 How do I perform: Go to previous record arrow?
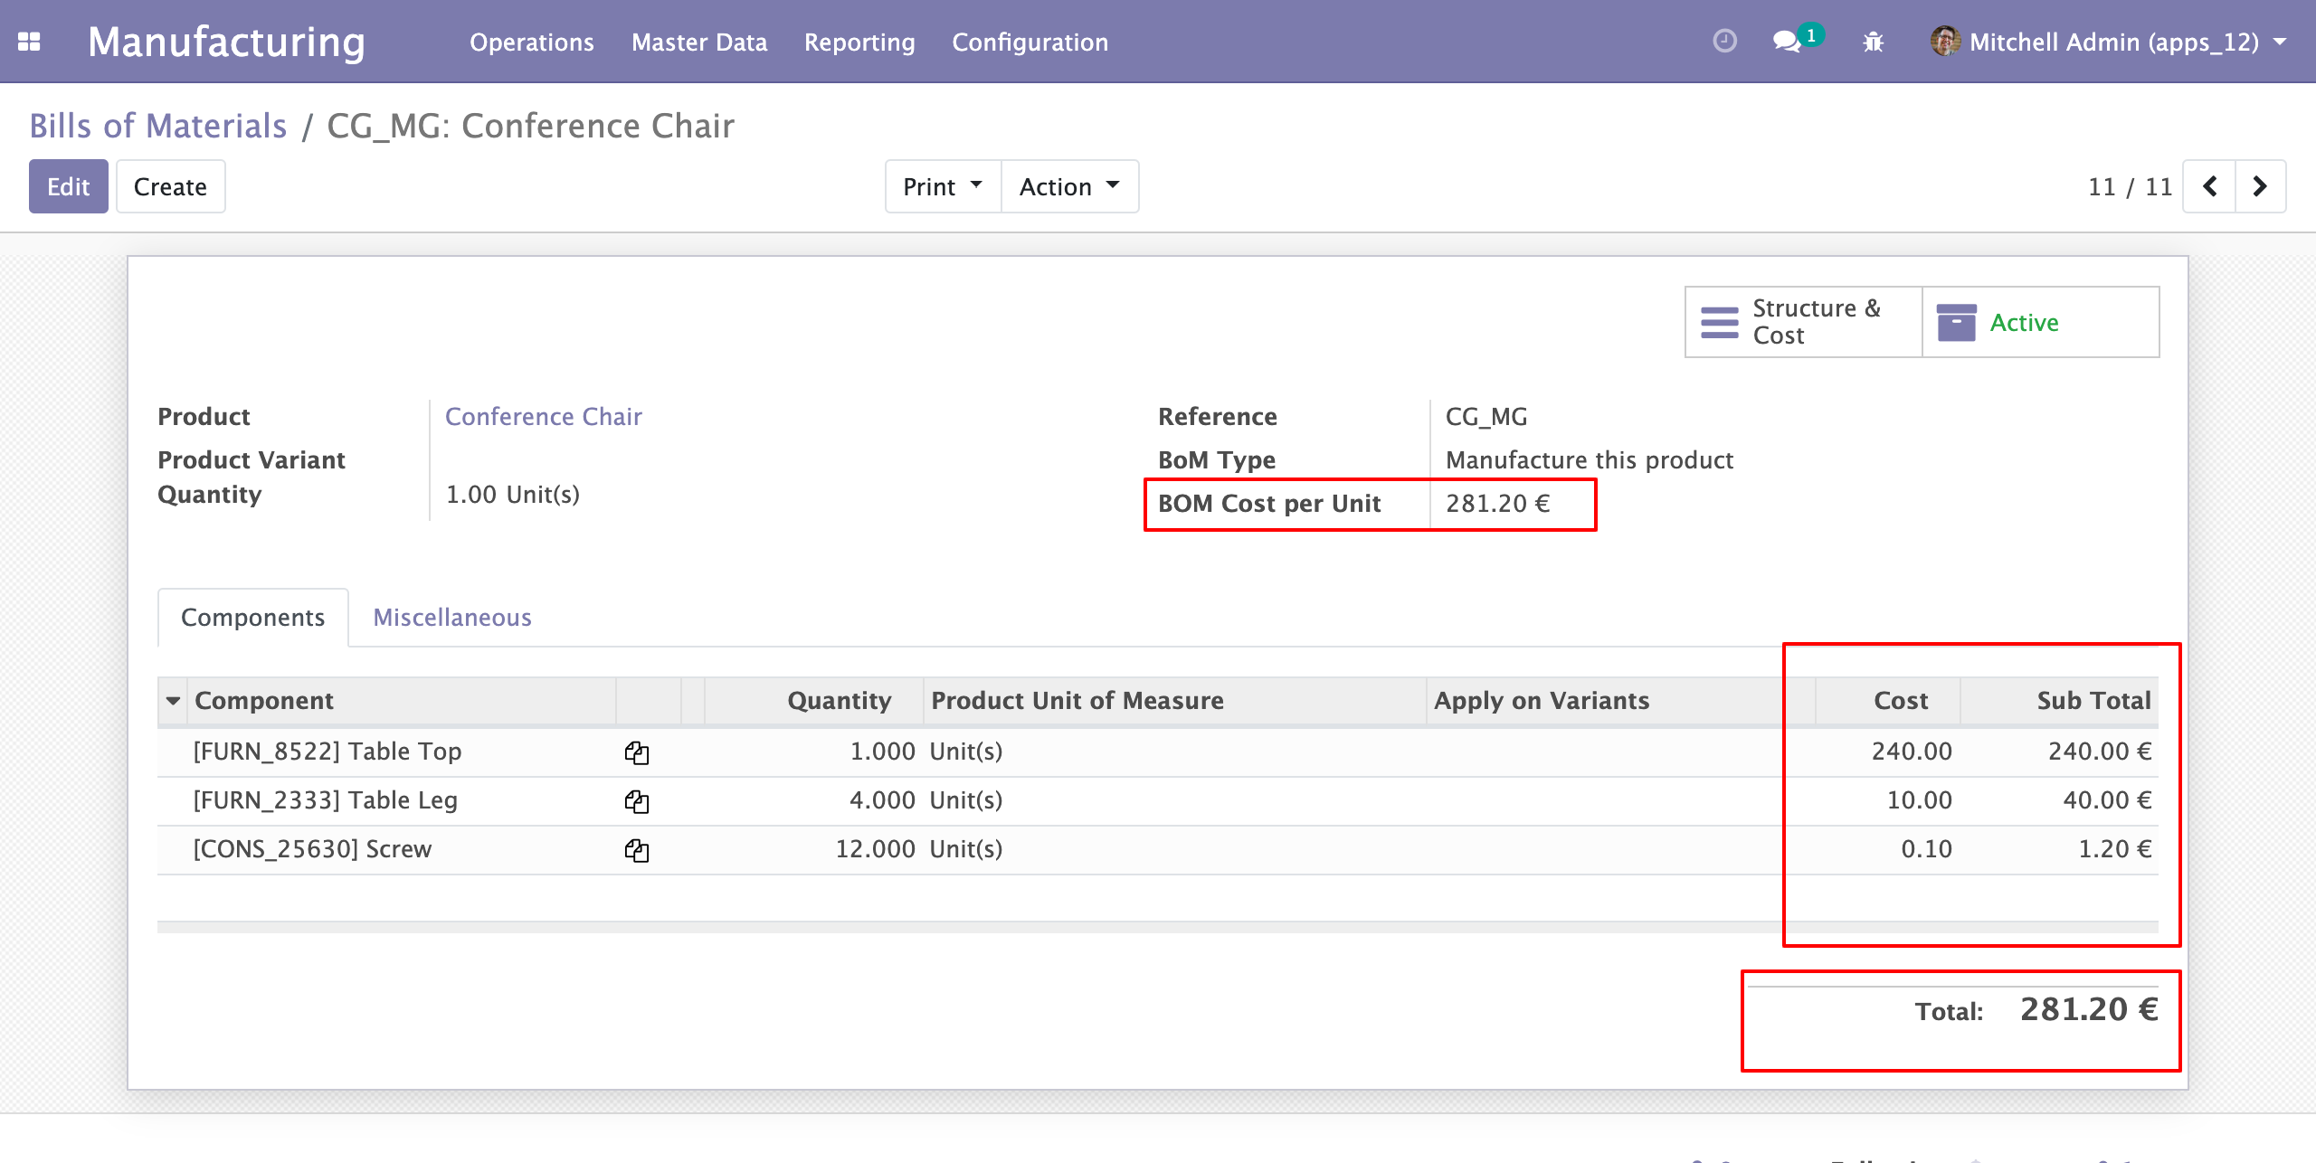(2209, 186)
